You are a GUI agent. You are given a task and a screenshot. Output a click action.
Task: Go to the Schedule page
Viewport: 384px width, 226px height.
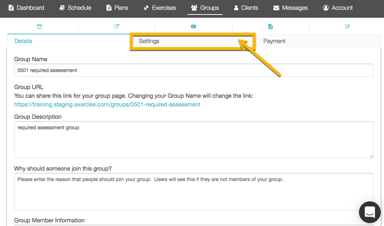click(x=75, y=8)
